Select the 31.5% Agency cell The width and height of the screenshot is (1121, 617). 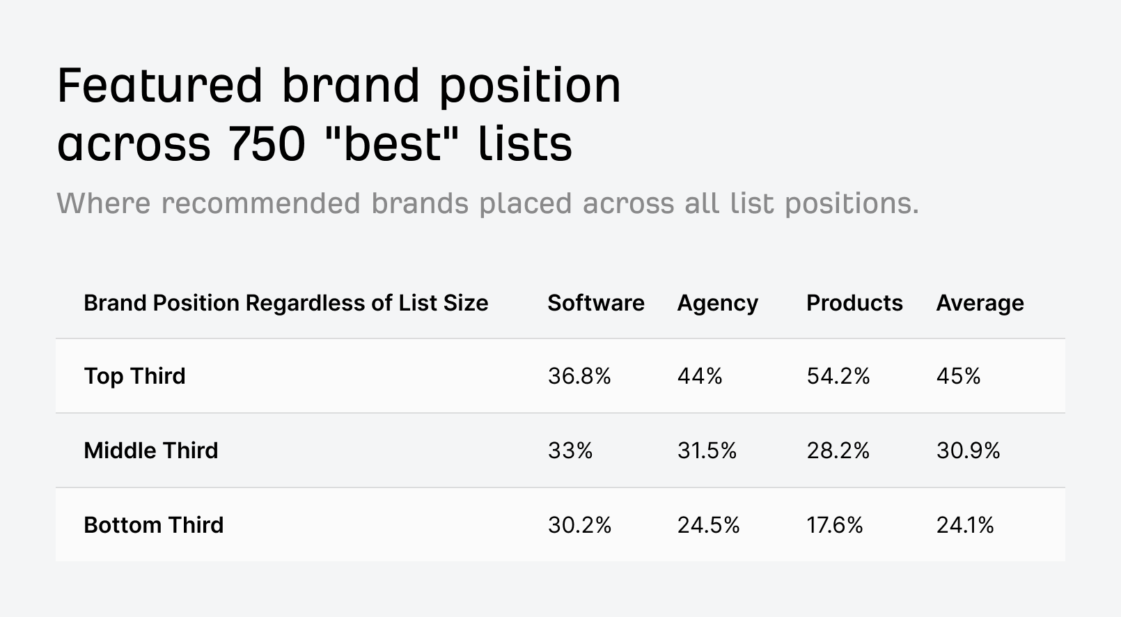pos(707,451)
